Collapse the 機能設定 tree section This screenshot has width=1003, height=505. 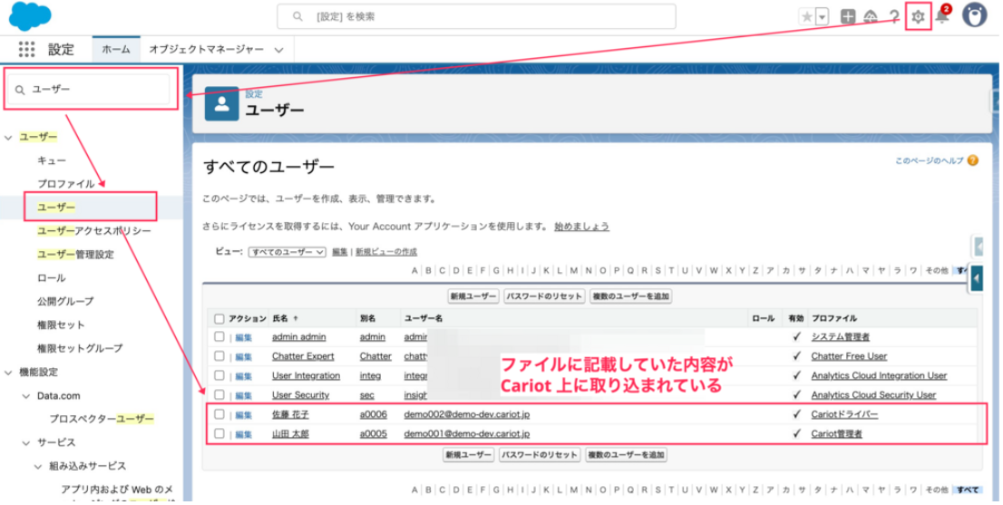[x=8, y=372]
